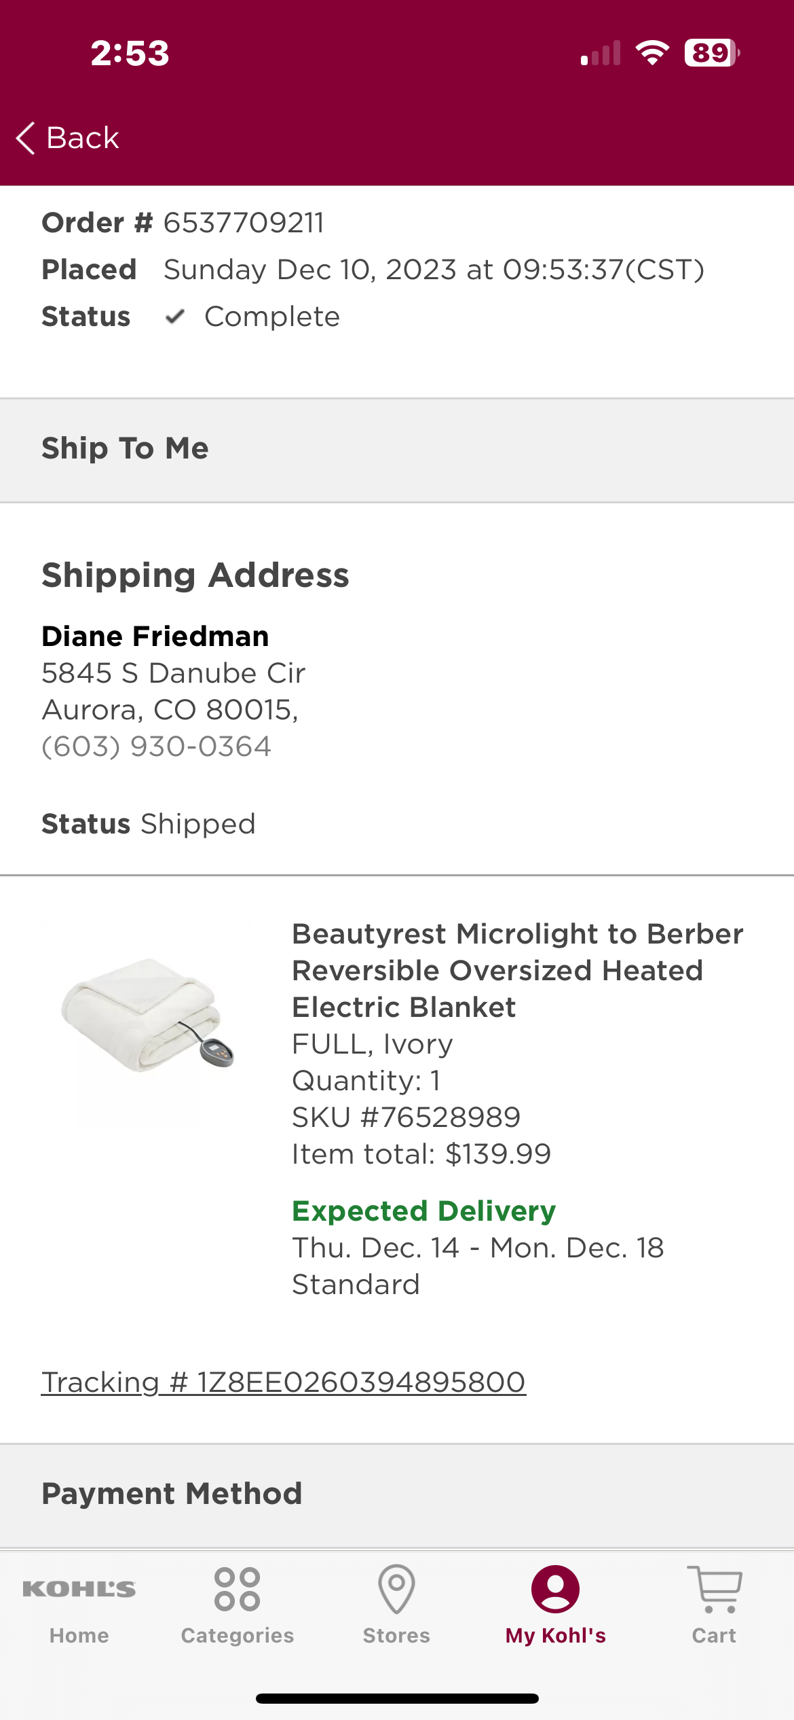Image resolution: width=794 pixels, height=1720 pixels.
Task: Click the Complete status checkmark
Action: tap(175, 317)
